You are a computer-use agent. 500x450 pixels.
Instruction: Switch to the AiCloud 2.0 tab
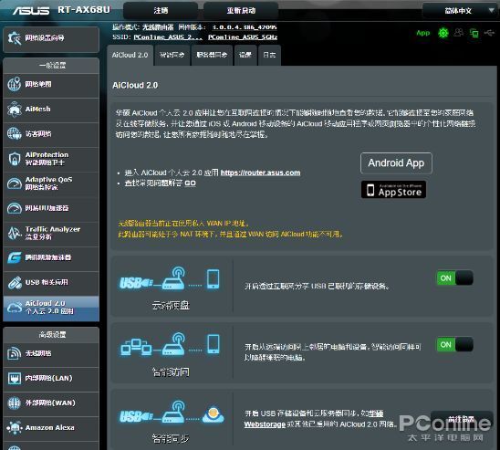click(130, 55)
